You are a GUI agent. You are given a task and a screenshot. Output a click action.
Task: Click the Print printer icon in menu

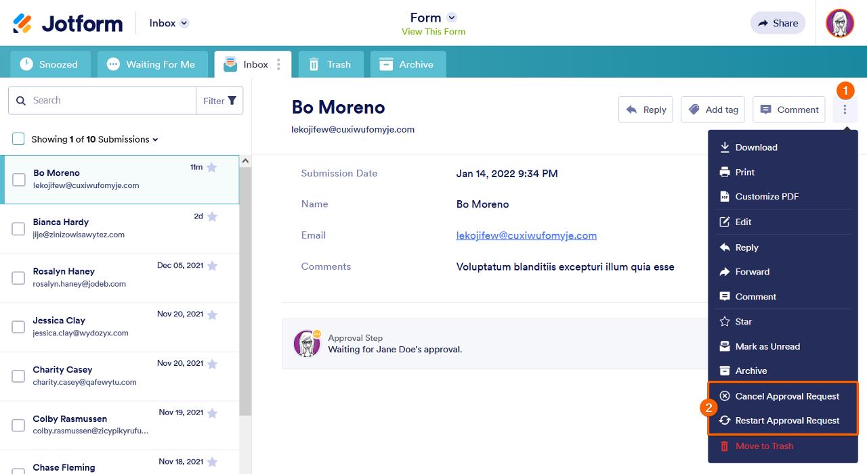[x=725, y=172]
